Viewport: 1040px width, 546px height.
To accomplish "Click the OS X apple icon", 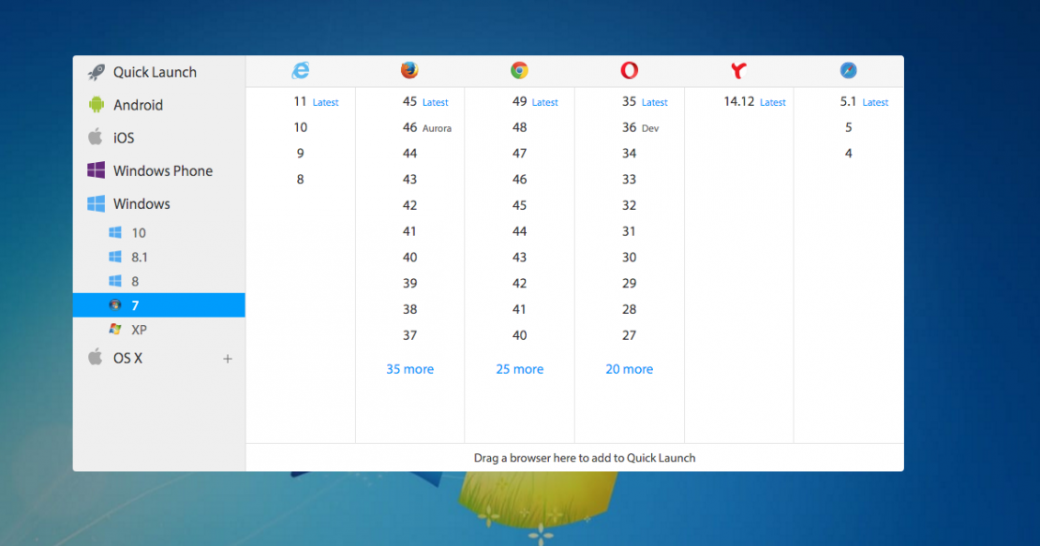I will coord(96,358).
